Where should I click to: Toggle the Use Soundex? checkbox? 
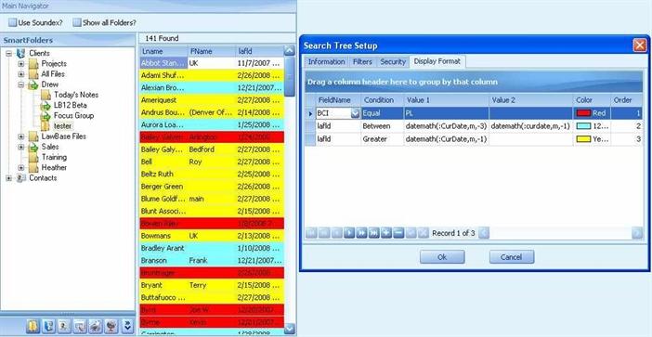[13, 22]
